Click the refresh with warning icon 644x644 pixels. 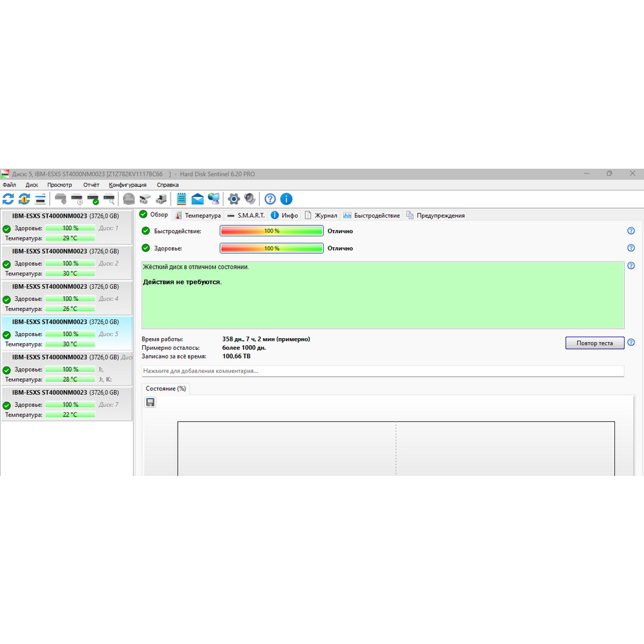click(x=24, y=199)
